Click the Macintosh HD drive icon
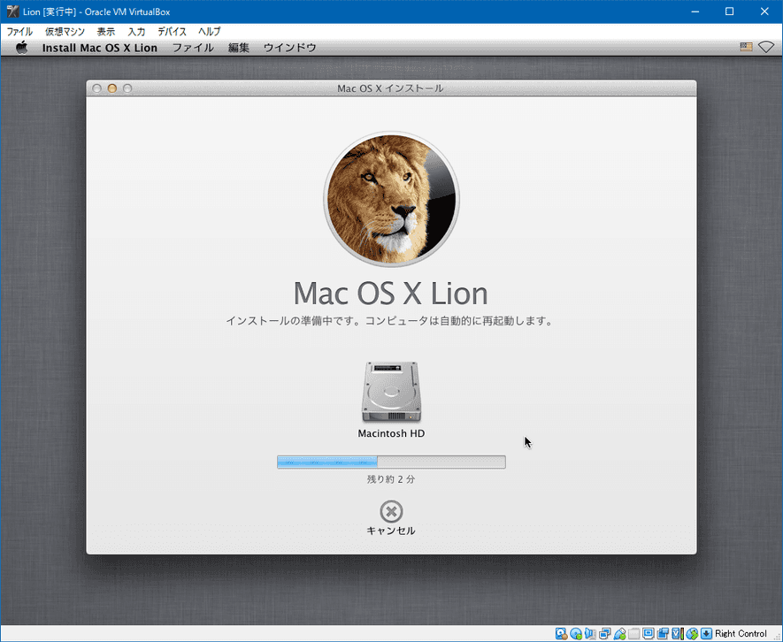The width and height of the screenshot is (783, 642). click(x=391, y=393)
